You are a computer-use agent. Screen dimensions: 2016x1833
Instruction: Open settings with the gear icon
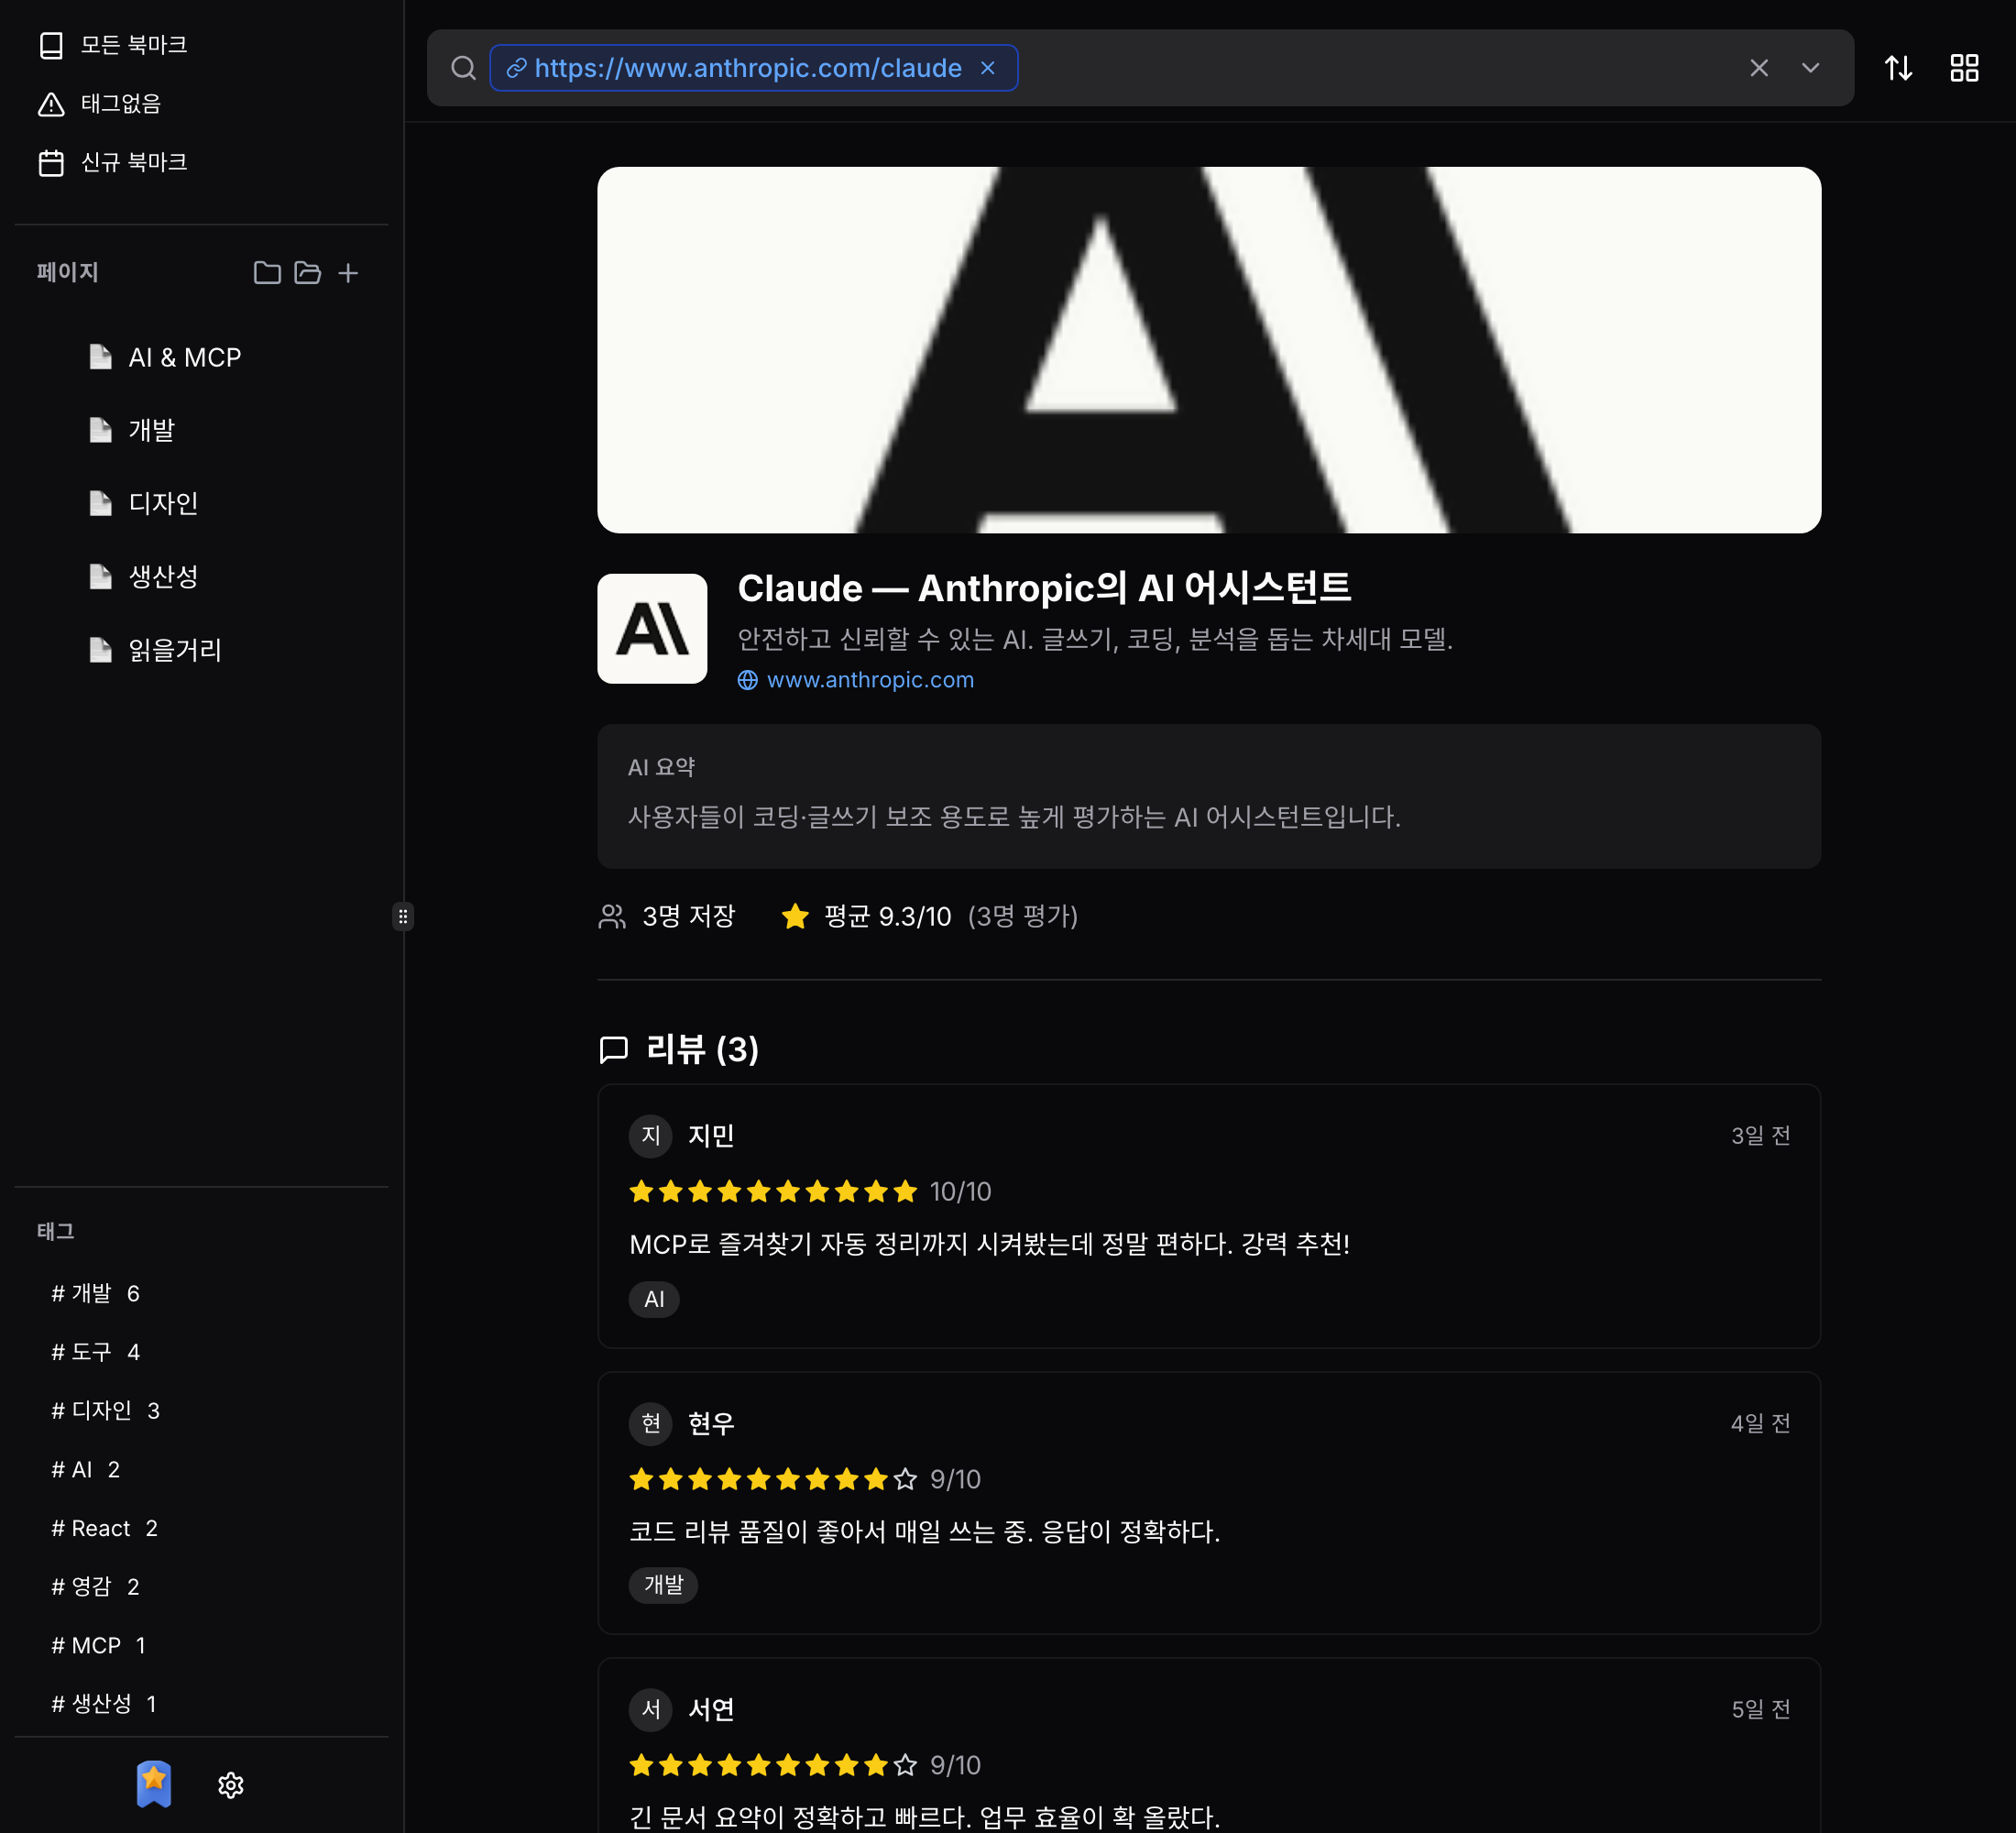[x=231, y=1785]
